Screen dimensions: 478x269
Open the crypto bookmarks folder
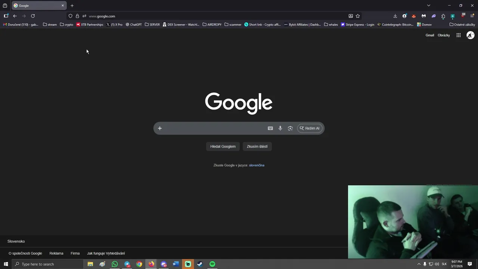[66, 25]
